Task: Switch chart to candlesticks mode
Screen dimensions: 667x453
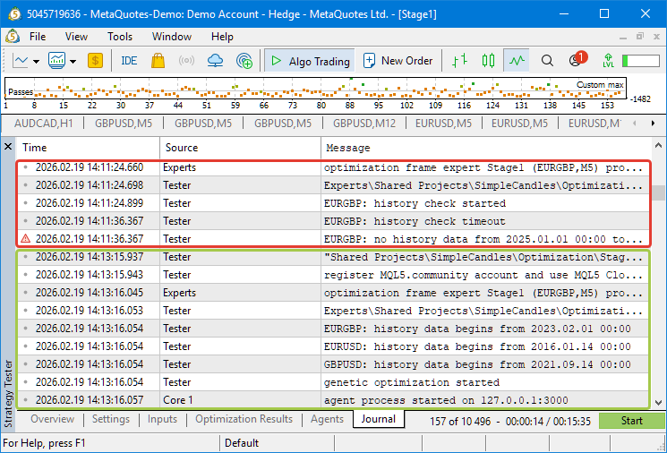Action: coord(488,61)
